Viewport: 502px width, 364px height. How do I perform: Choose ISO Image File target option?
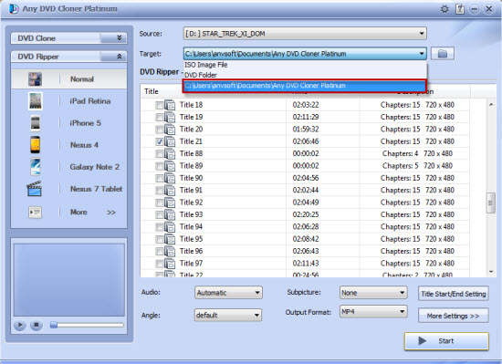click(305, 65)
